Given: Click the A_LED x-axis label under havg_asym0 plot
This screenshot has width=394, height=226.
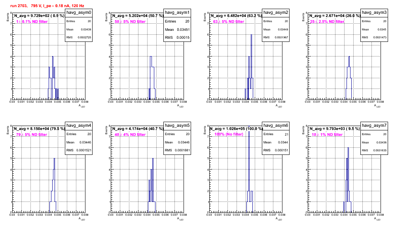Looking at the screenshot, I should pos(82,106).
